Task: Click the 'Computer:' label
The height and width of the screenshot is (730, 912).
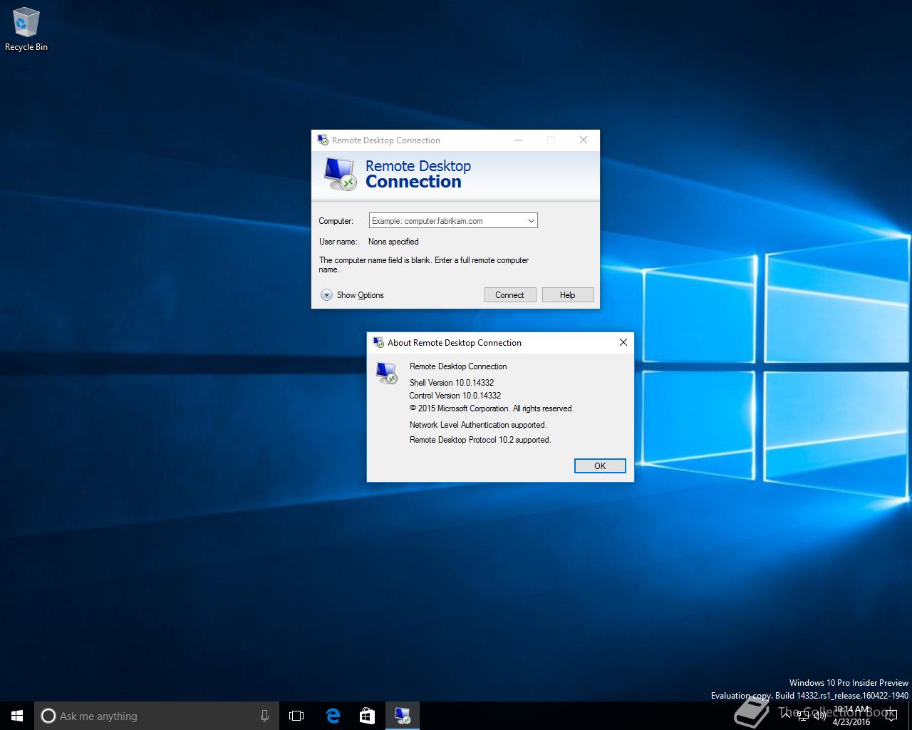Action: 336,221
